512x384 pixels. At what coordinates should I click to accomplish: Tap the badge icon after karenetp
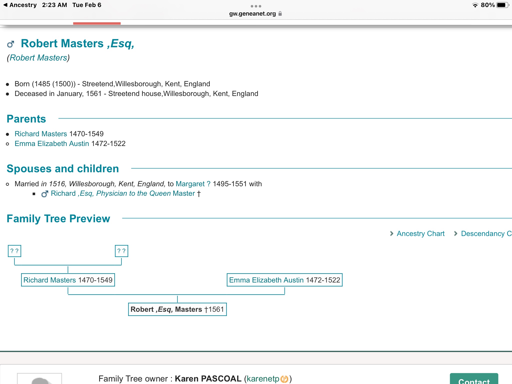click(284, 379)
